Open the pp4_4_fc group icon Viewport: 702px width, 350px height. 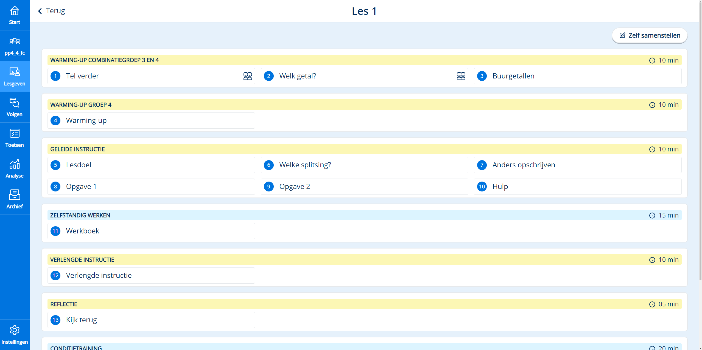pyautogui.click(x=15, y=41)
